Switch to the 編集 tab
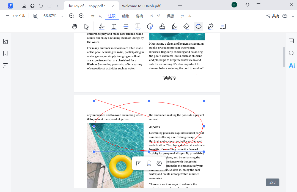The height and width of the screenshot is (192, 297). pyautogui.click(x=126, y=16)
